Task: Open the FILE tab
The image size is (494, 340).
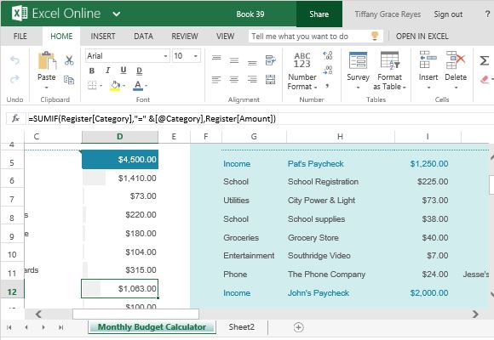Action: [20, 37]
